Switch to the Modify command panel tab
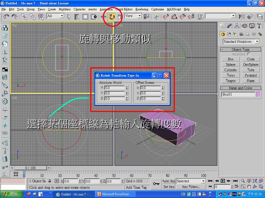The width and height of the screenshot is (265, 198). pyautogui.click(x=229, y=26)
